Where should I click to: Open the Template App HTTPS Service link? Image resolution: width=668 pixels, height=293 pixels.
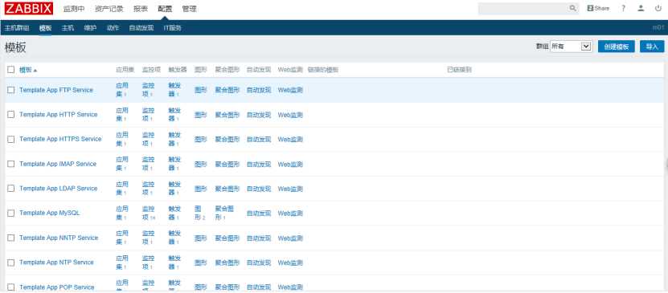[60, 139]
